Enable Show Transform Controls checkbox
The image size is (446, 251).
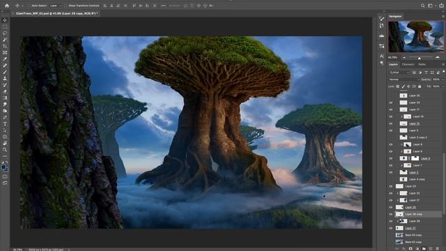tap(66, 6)
